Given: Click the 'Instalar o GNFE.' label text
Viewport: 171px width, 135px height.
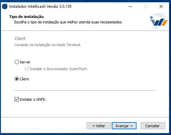Looking at the screenshot, I should coord(33,99).
